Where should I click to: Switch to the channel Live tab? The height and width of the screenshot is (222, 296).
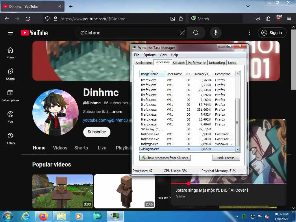point(102,148)
